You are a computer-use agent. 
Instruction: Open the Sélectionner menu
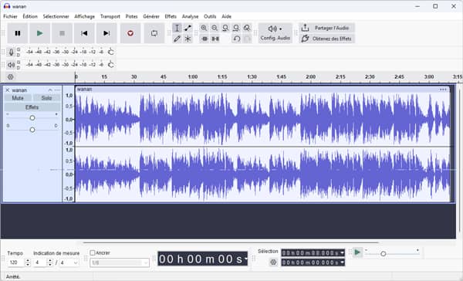[x=56, y=16]
